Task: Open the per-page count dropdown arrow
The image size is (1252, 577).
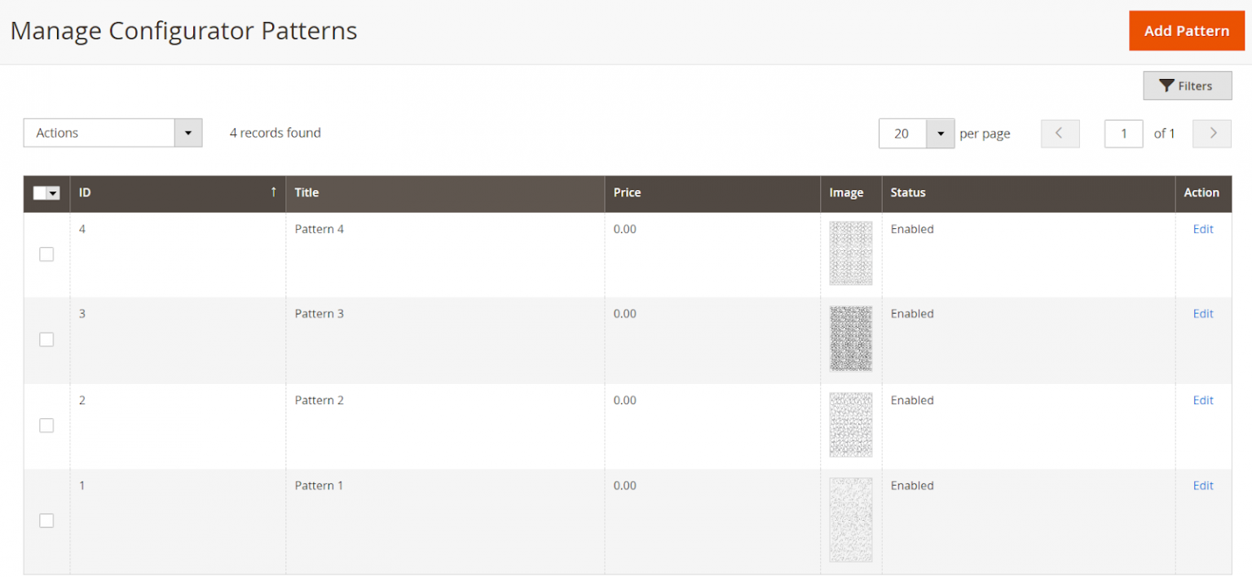Action: click(x=941, y=133)
